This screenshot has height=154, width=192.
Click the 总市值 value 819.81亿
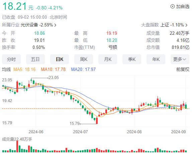pos(181,47)
